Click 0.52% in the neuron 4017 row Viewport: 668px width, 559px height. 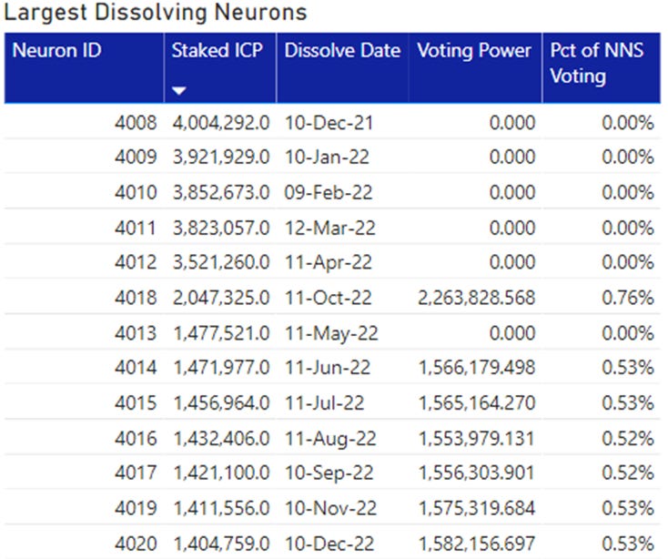click(x=628, y=473)
